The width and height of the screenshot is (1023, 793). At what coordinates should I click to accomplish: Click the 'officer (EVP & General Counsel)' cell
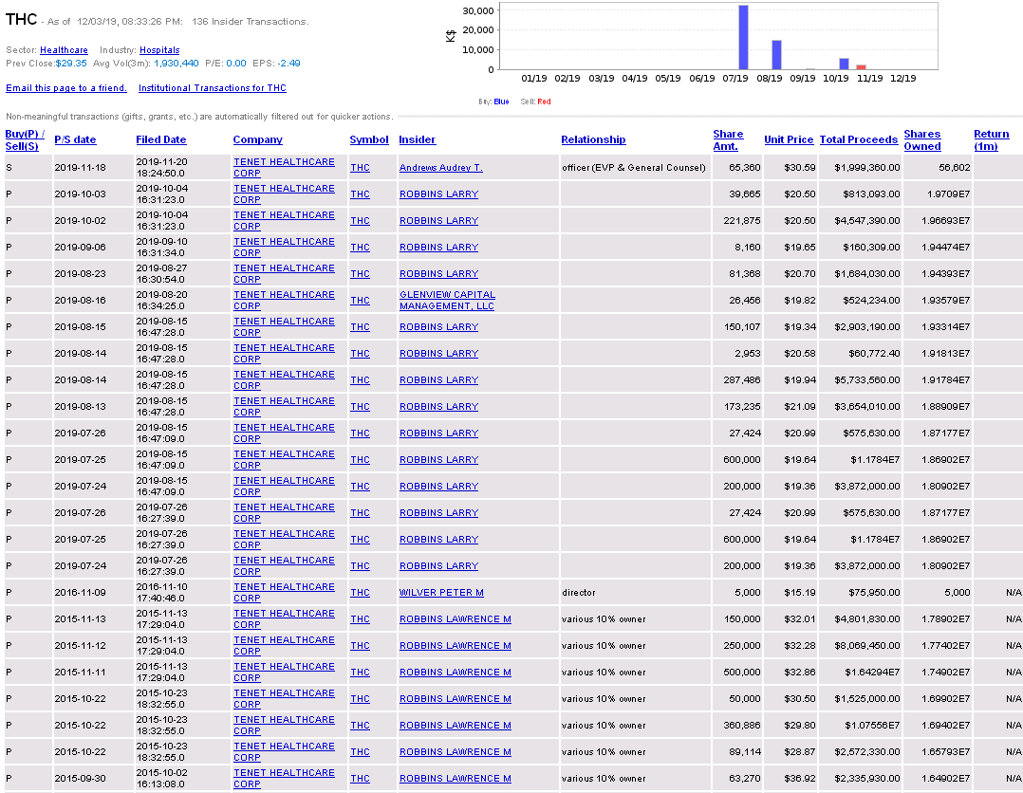(634, 168)
